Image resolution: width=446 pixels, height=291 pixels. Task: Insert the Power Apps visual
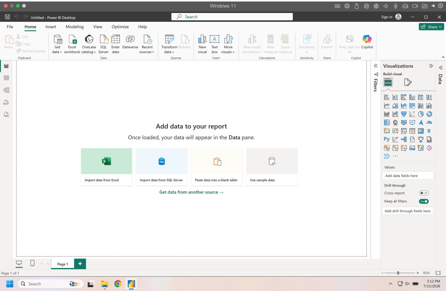click(429, 148)
